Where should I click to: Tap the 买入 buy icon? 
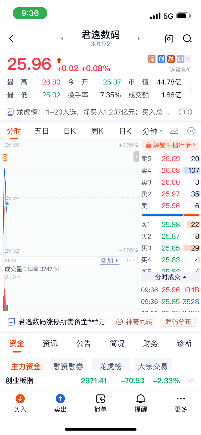pyautogui.click(x=20, y=403)
